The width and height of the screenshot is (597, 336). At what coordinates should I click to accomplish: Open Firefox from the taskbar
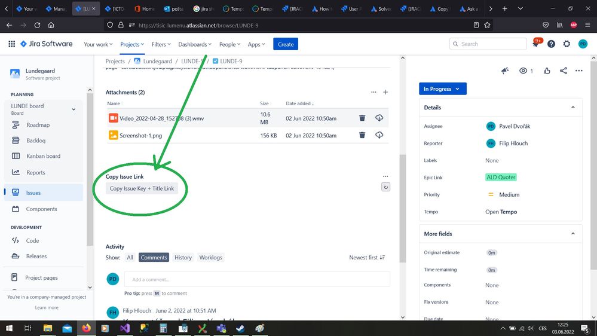tap(87, 328)
